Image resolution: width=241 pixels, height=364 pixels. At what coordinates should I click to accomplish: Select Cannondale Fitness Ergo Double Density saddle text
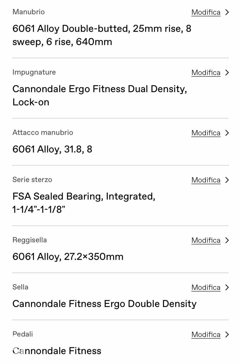104,304
